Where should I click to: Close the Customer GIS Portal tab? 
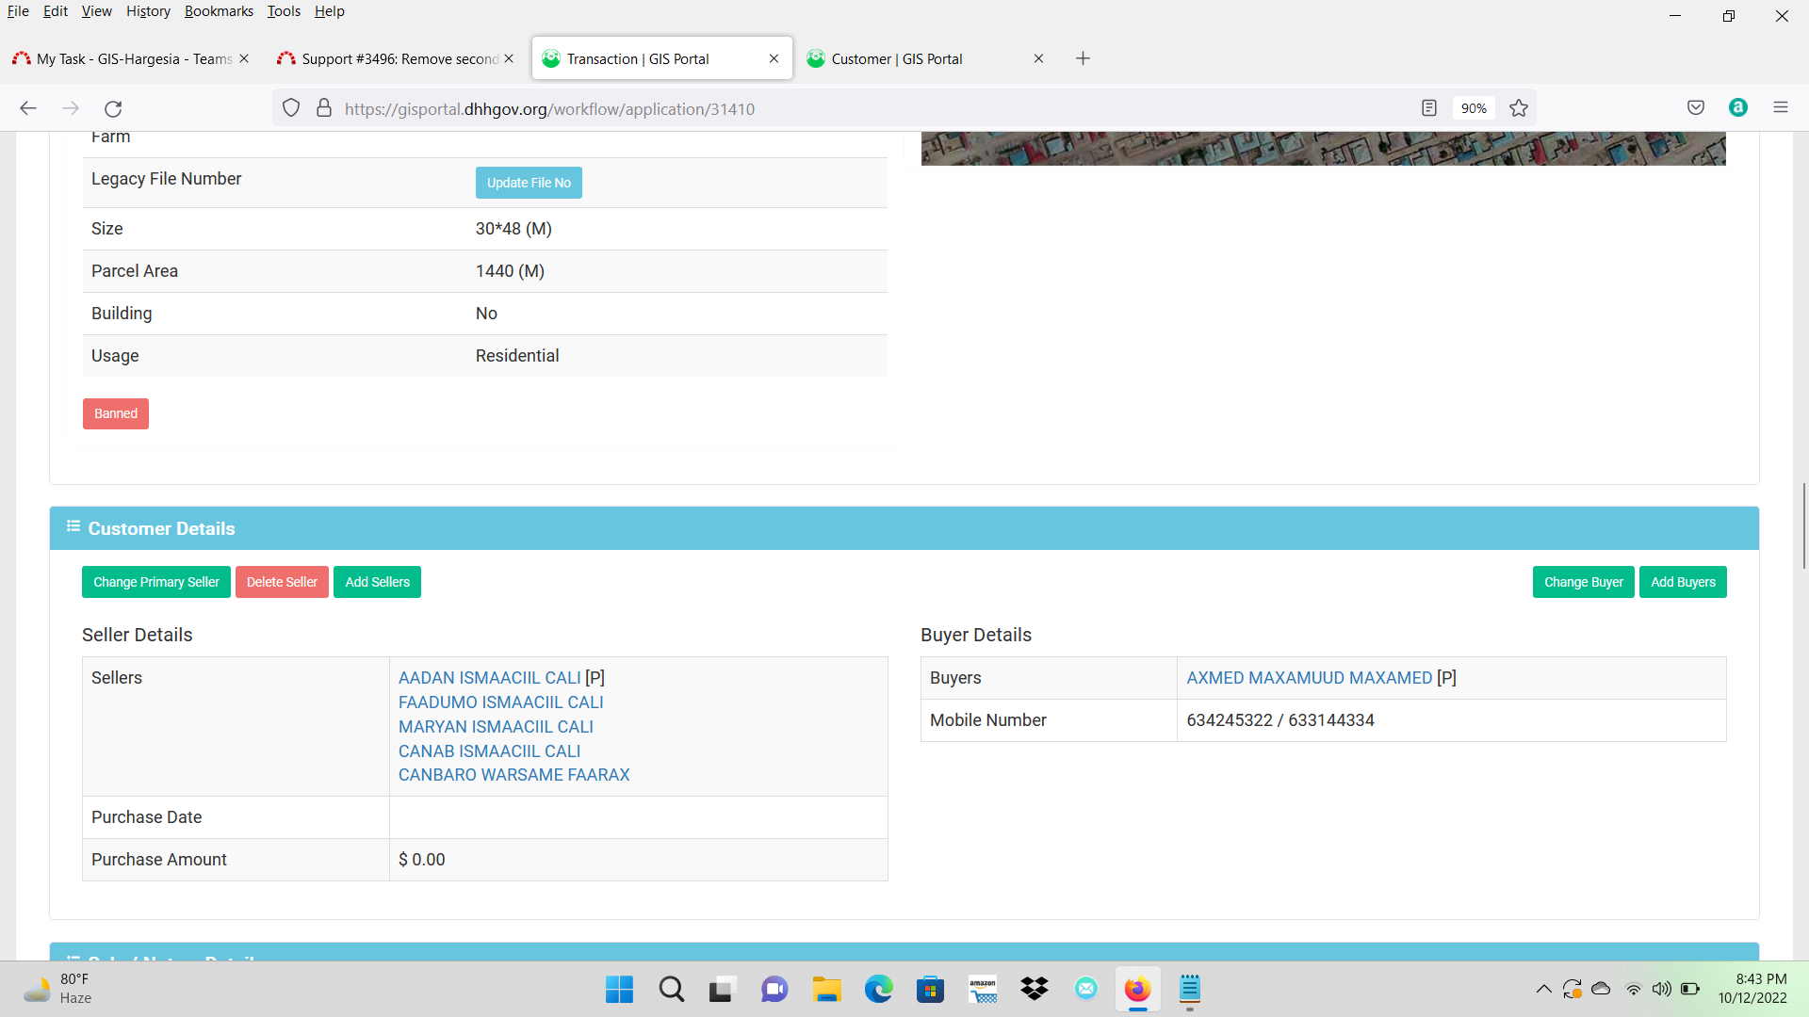pos(1038,58)
